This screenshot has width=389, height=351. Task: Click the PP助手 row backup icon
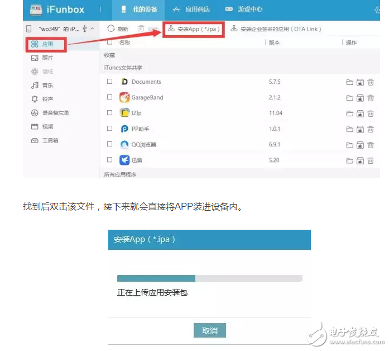pyautogui.click(x=360, y=129)
